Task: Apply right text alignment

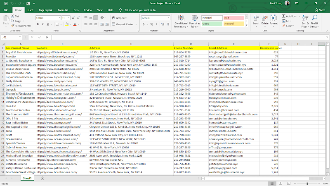Action: (x=96, y=24)
